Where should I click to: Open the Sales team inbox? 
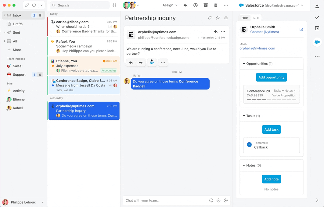click(x=17, y=66)
